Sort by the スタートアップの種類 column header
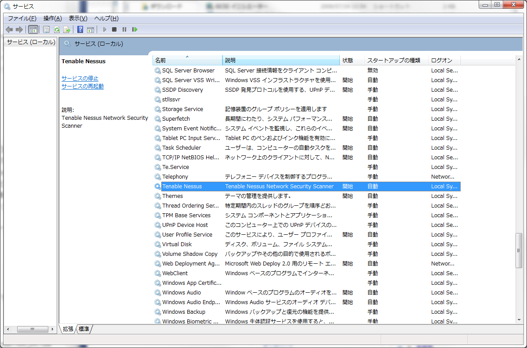 coord(393,60)
